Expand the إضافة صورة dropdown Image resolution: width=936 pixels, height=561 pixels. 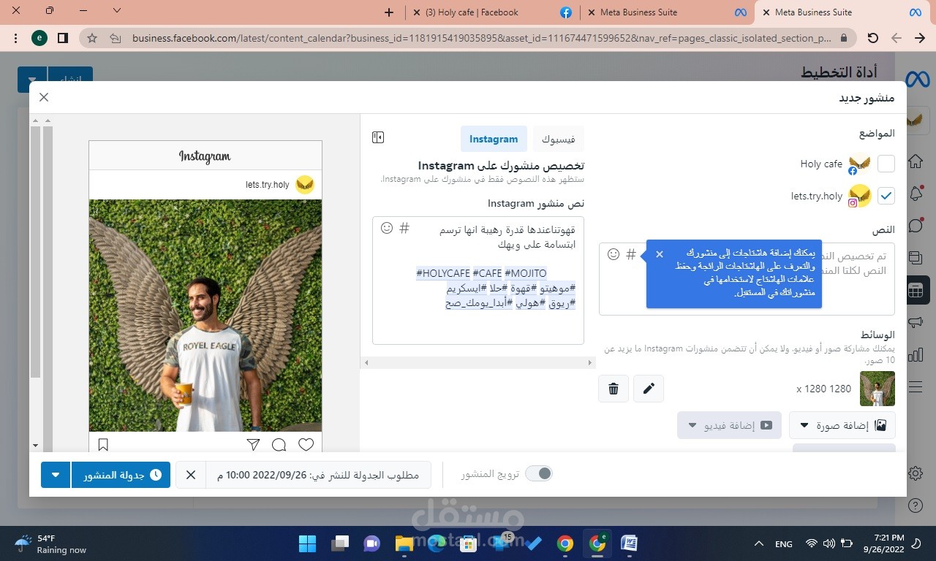[842, 425]
